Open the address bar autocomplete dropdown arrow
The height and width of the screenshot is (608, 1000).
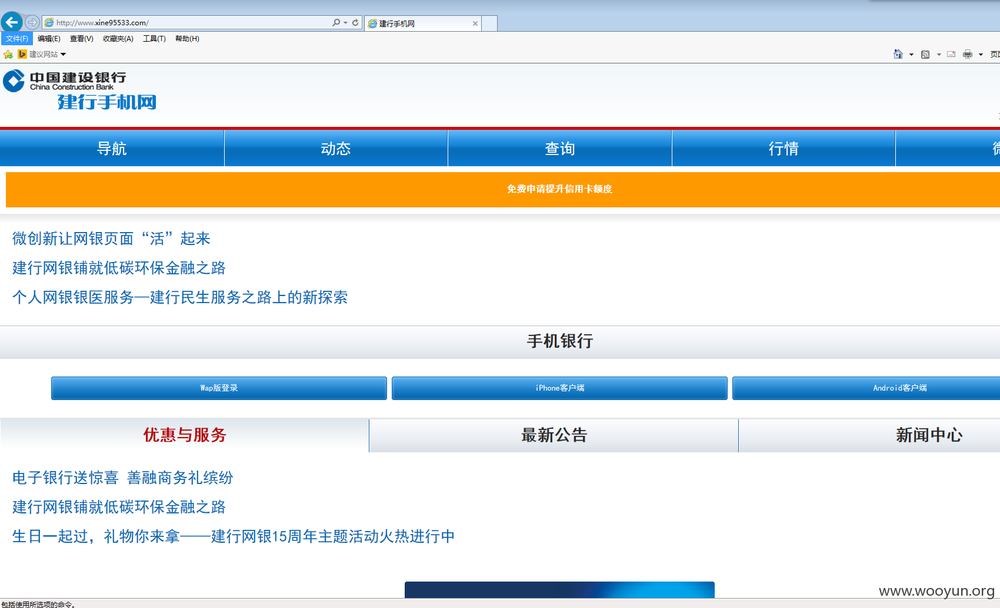click(x=345, y=22)
